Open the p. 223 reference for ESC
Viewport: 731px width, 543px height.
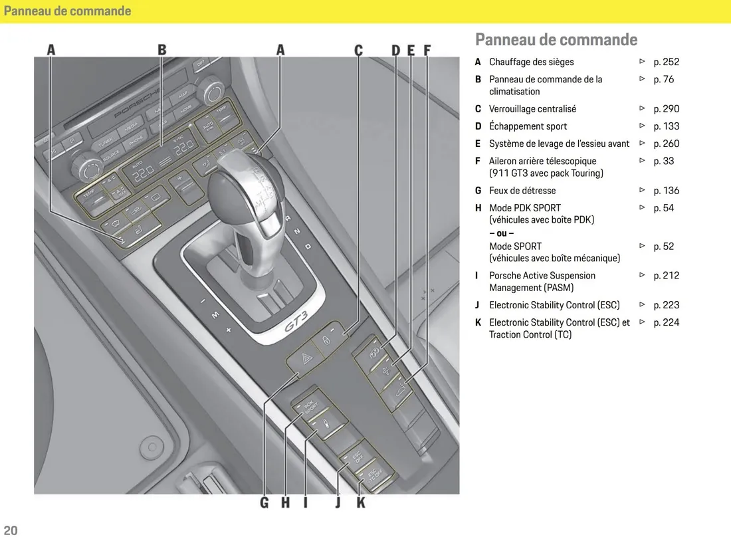click(x=666, y=305)
